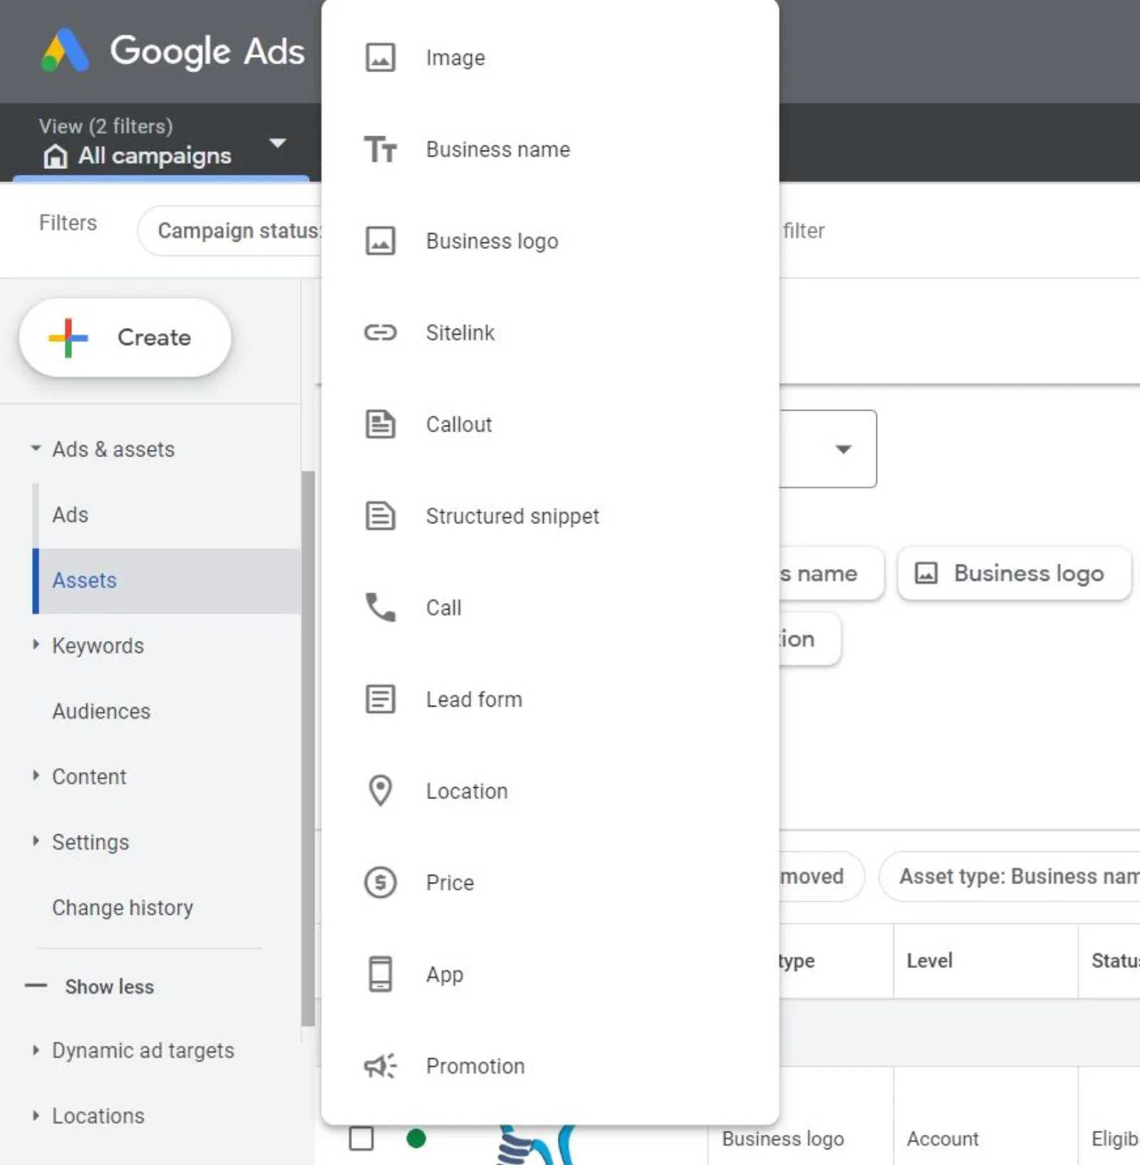The height and width of the screenshot is (1165, 1140).
Task: Click the colorful plus icon in Create
Action: tap(68, 338)
